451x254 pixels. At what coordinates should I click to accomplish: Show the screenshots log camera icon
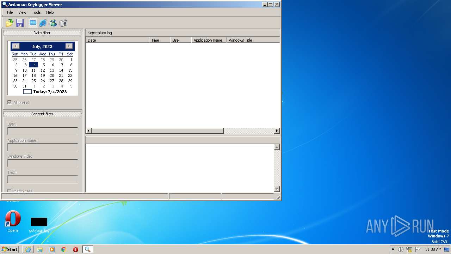pos(63,23)
